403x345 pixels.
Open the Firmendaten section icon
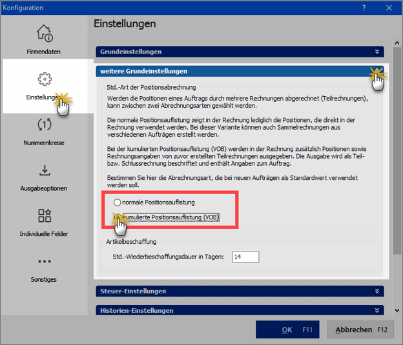coord(44,33)
